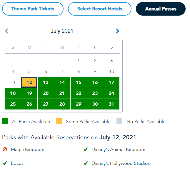Click July 25 on the calendar
The width and height of the screenshot is (190, 171).
[13, 104]
